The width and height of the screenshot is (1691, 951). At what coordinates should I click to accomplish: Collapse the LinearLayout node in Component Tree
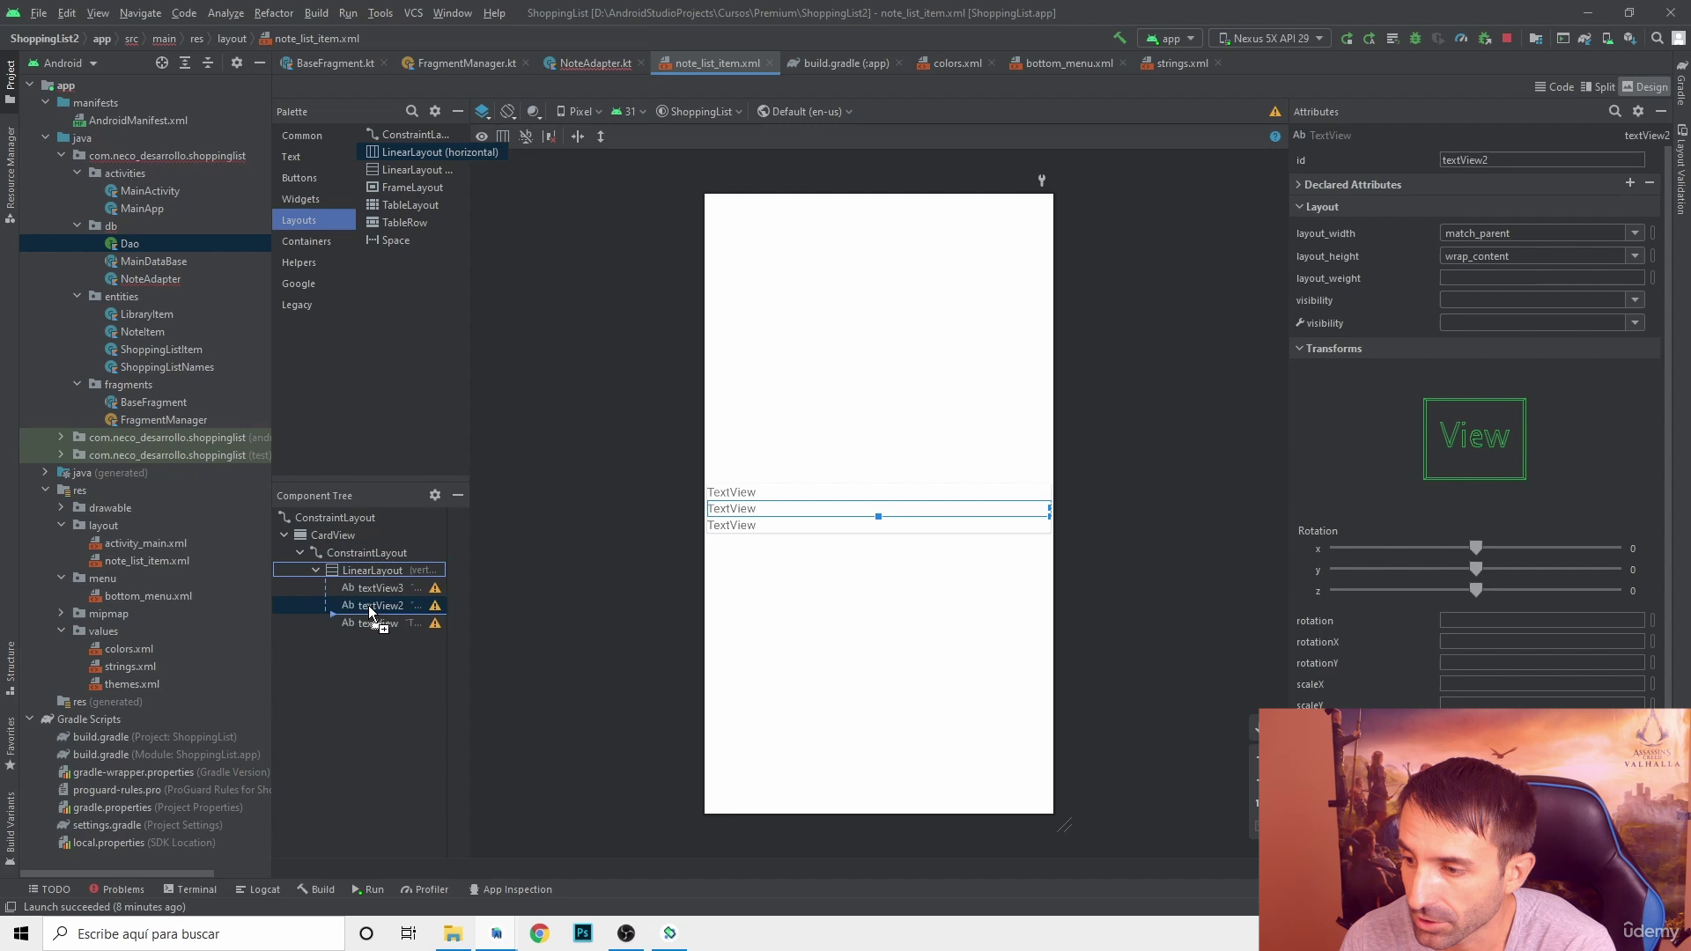coord(315,570)
